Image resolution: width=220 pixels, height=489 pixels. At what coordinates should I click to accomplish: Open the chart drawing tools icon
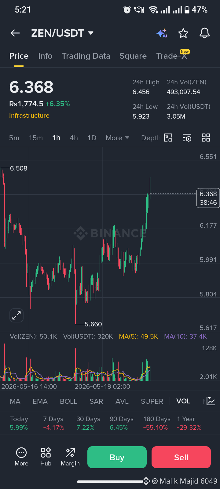[x=168, y=138]
